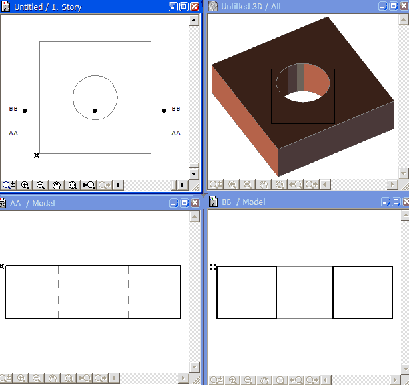
Task: Fit drawing in the BB / Model window
Action: pyautogui.click(x=280, y=380)
